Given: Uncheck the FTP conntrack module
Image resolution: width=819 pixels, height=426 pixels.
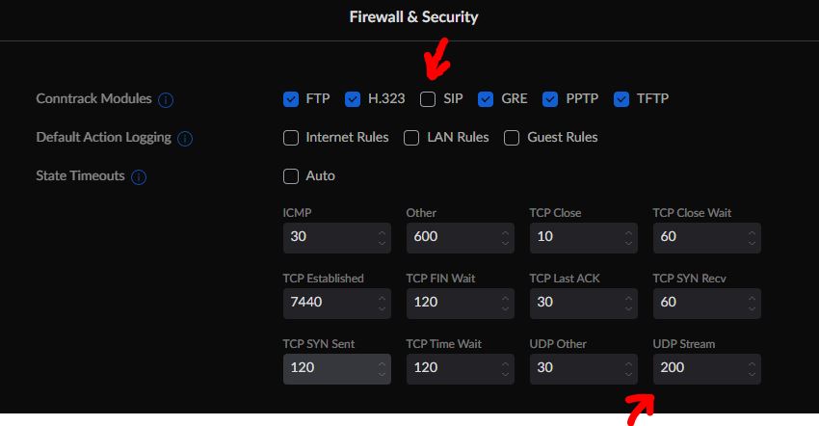Looking at the screenshot, I should pos(291,98).
